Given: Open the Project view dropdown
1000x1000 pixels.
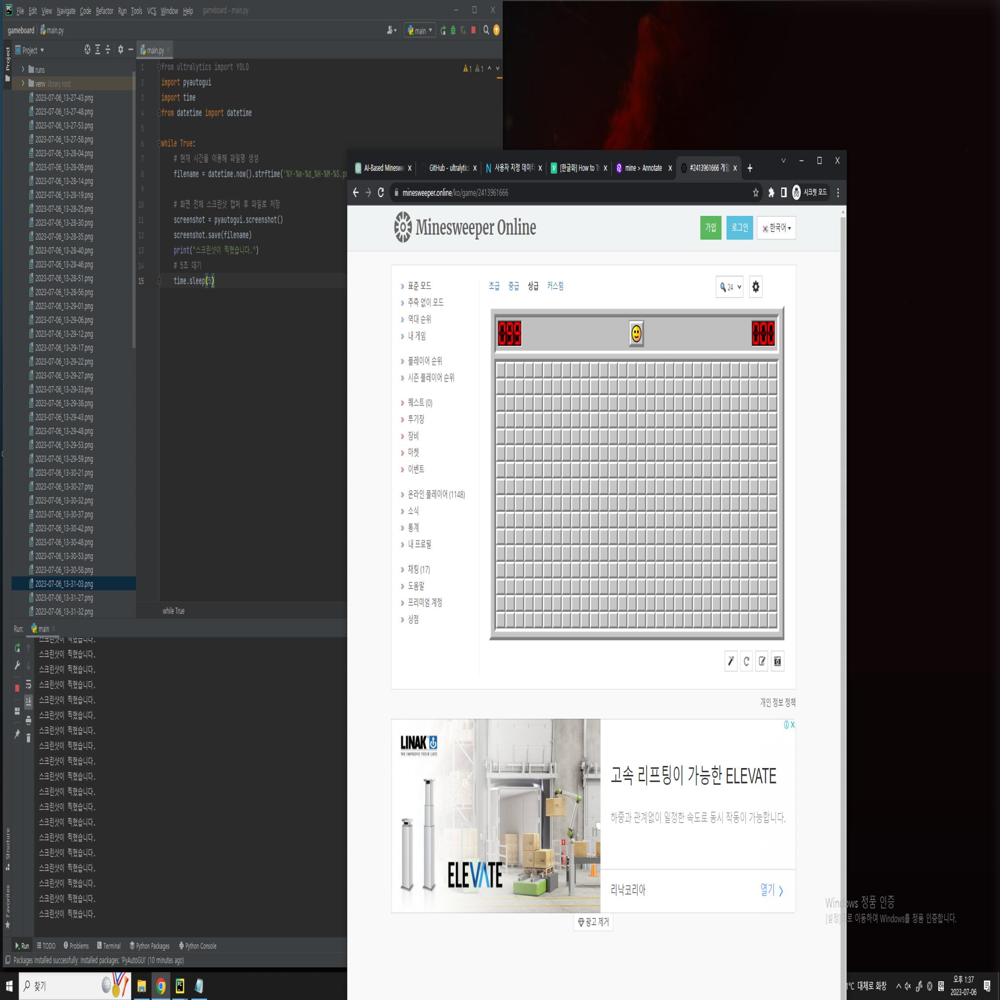Looking at the screenshot, I should 29,50.
